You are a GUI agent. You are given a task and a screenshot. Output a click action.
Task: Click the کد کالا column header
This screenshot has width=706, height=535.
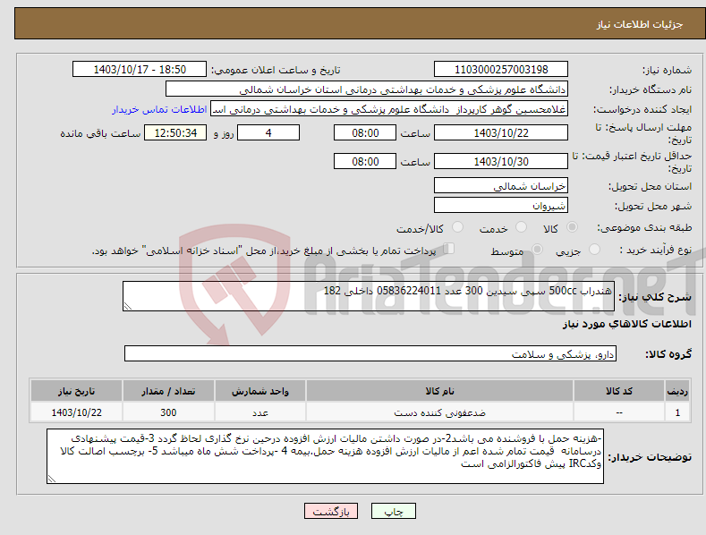[x=619, y=391]
